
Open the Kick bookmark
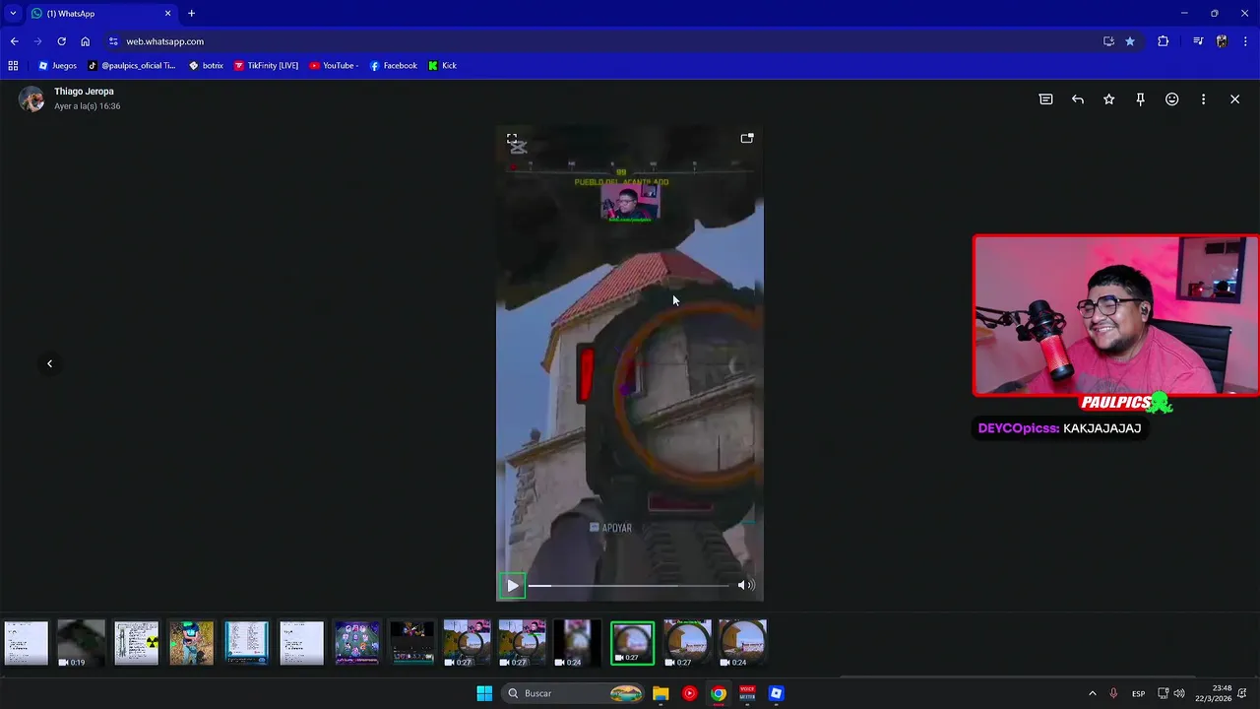point(442,66)
